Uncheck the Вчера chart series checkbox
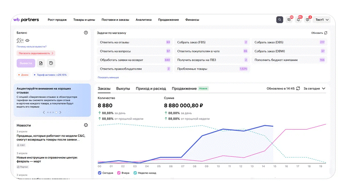Viewport: 346px width, 193px height. (x=119, y=173)
